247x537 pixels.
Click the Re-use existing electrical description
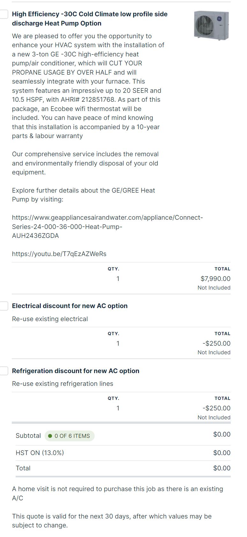(x=50, y=319)
